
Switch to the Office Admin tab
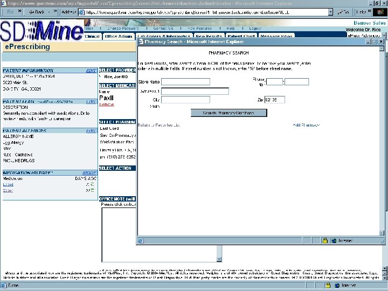[118, 36]
